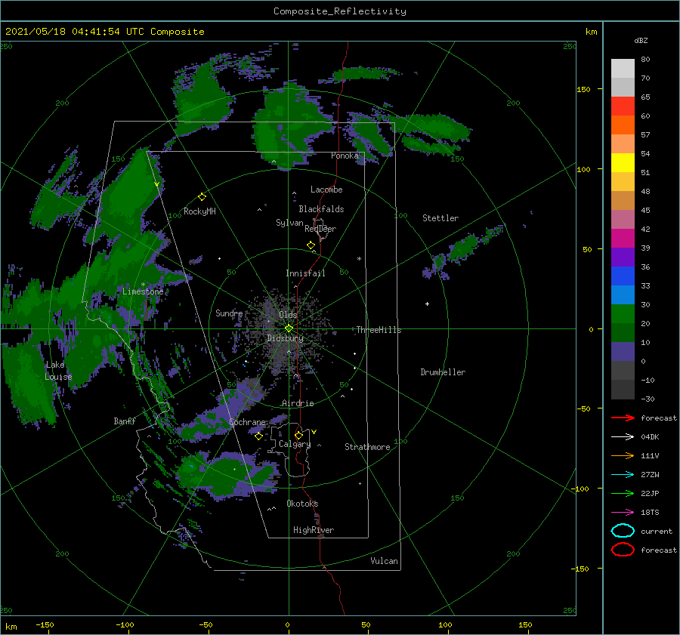This screenshot has width=680, height=635.
Task: Click the cyan 27ZW arrow icon
Action: click(x=623, y=475)
